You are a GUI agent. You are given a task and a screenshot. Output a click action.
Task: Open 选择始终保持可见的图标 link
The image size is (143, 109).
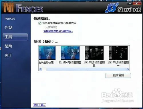pyautogui.click(x=58, y=31)
